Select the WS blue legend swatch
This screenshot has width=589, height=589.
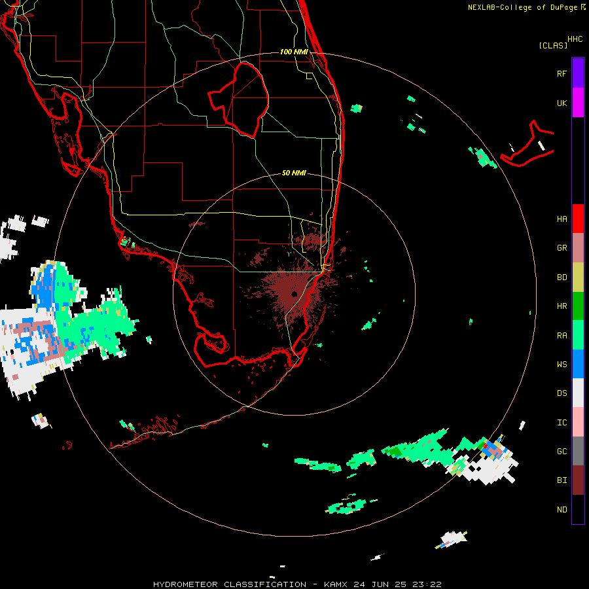point(578,364)
